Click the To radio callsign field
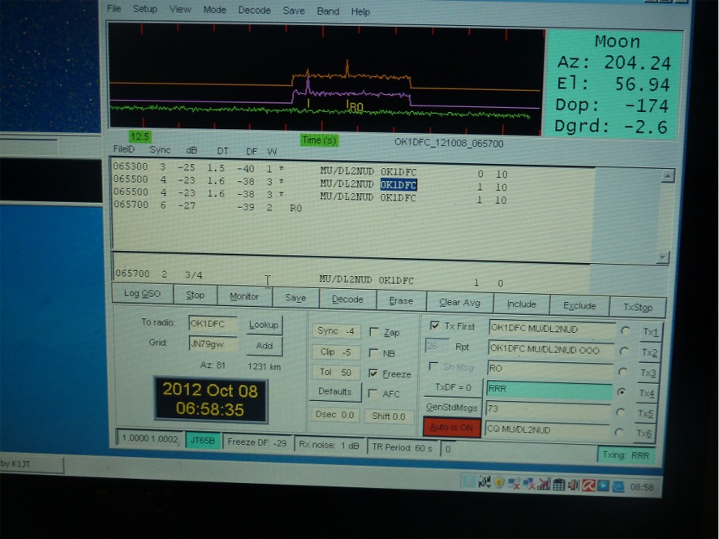 pos(213,323)
